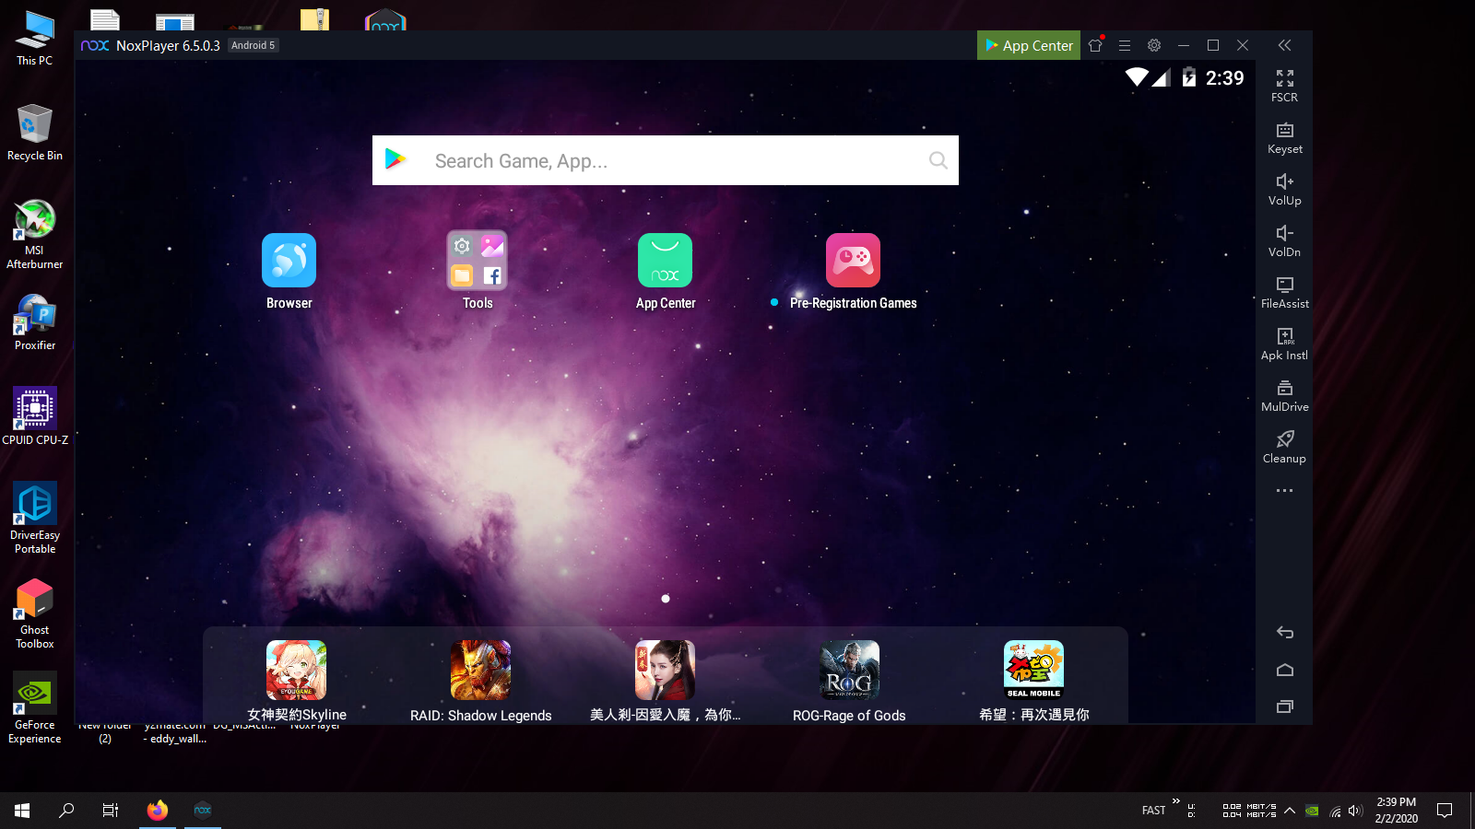Expand more sidebar tools via the ellipsis

click(x=1284, y=491)
